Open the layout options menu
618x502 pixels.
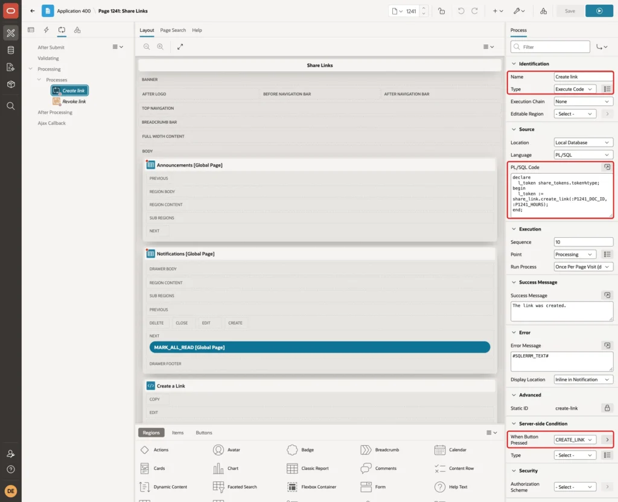(488, 46)
